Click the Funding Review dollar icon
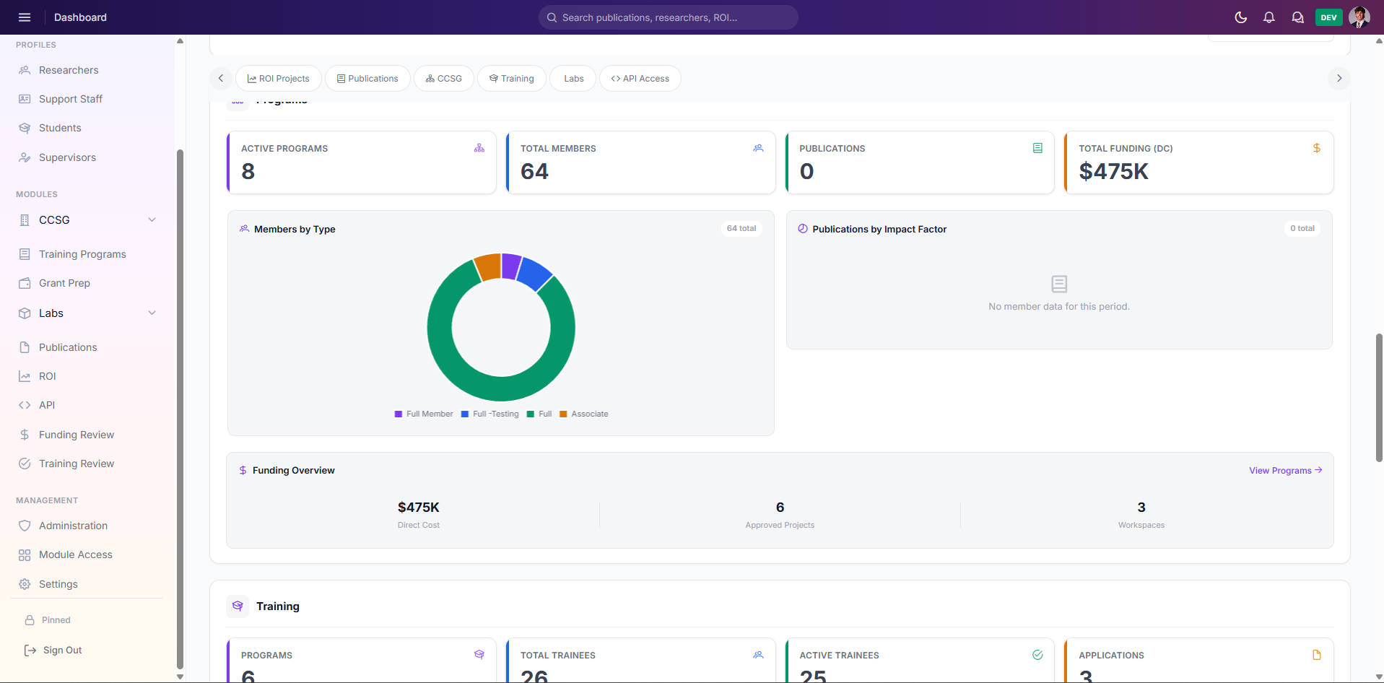Screen dimensions: 1384x683 25,435
